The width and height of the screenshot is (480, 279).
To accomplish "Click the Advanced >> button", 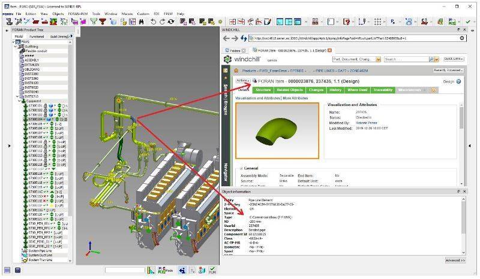I will click(455, 260).
